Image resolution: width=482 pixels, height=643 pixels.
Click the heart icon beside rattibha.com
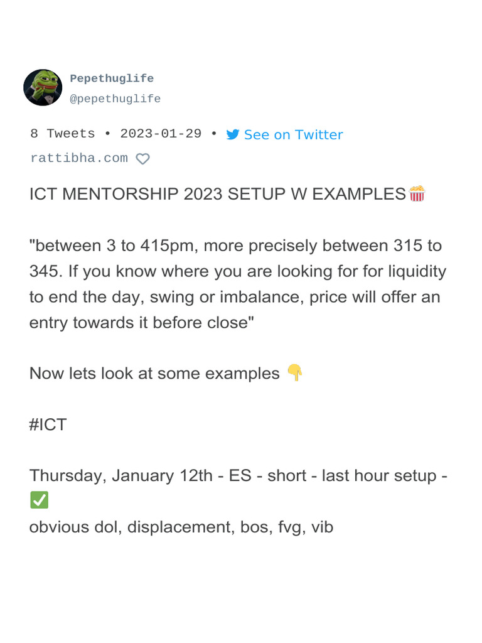(x=143, y=159)
